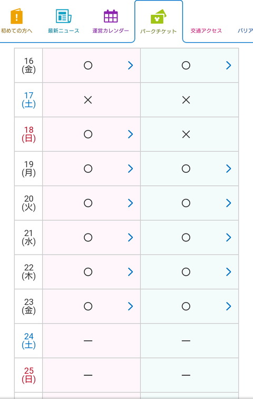Expand 21(水) pink column chevron arrow
Viewport: 253px width, 399px height.
pyautogui.click(x=131, y=237)
